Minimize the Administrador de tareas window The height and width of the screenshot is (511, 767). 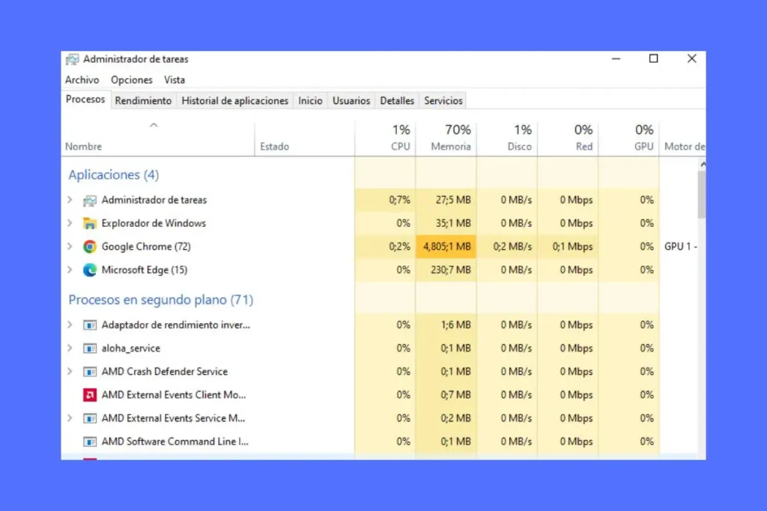(x=616, y=58)
